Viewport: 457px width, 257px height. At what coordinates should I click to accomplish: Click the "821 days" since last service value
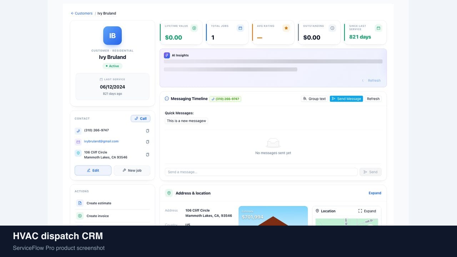pos(360,37)
